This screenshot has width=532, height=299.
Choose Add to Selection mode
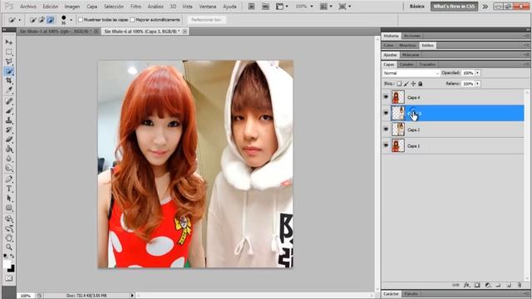(x=42, y=20)
